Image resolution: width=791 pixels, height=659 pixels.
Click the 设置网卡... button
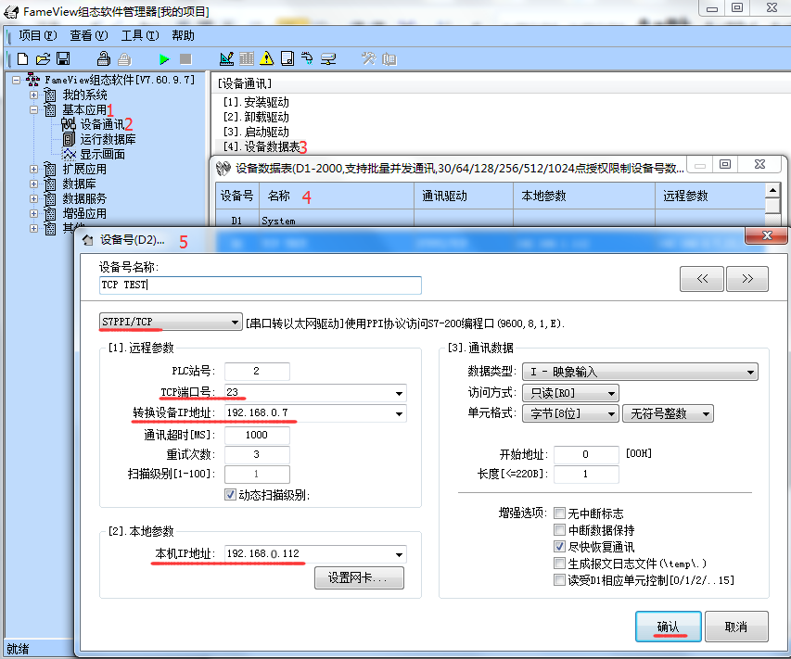pos(359,577)
